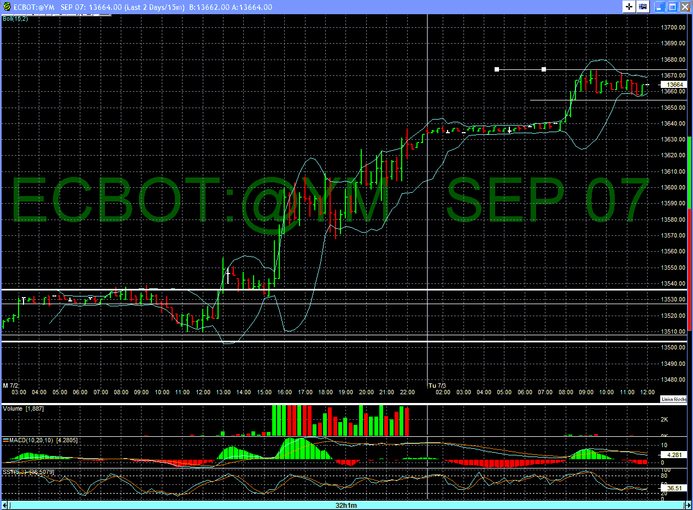The image size is (693, 510).
Task: Click the 13550.00 price axis label
Action: pyautogui.click(x=674, y=268)
